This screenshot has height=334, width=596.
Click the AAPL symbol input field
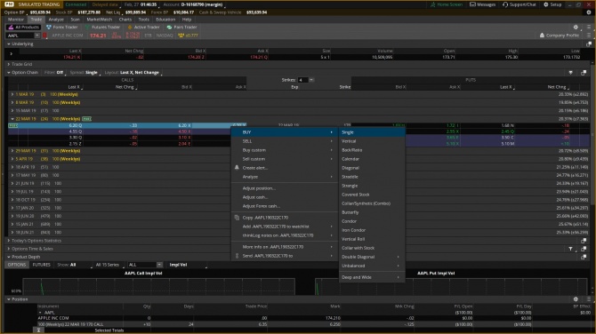pyautogui.click(x=20, y=36)
